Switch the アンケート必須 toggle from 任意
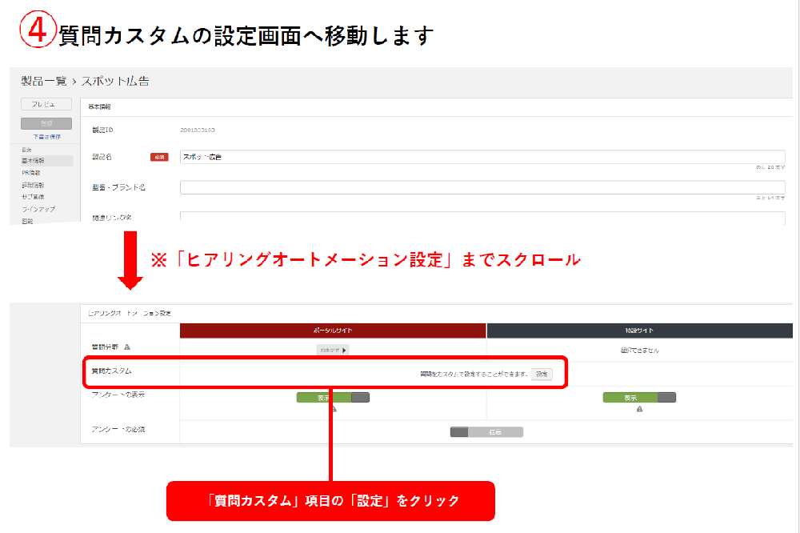This screenshot has width=800, height=533. click(x=486, y=431)
